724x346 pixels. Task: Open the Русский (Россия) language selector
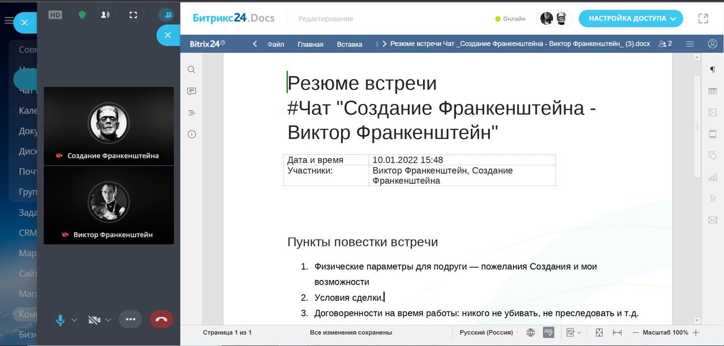[x=489, y=332]
